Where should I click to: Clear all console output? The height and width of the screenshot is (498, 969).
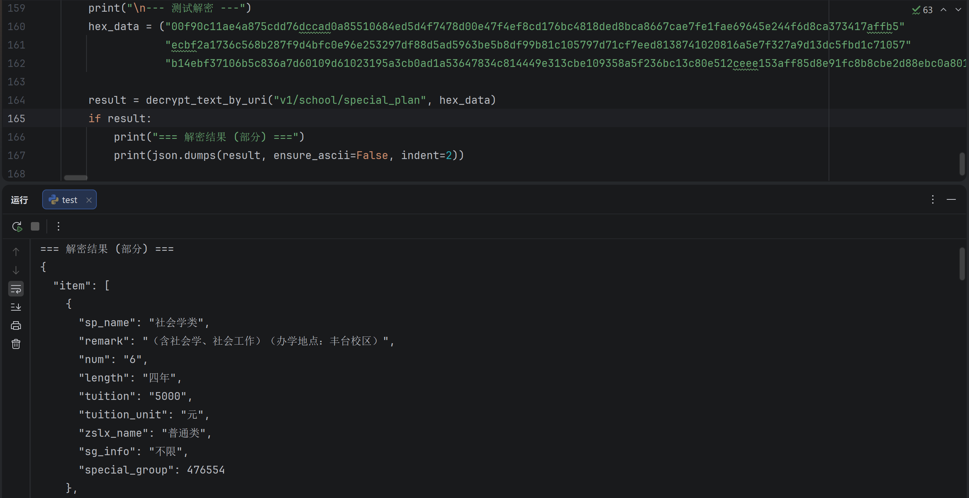(x=16, y=344)
